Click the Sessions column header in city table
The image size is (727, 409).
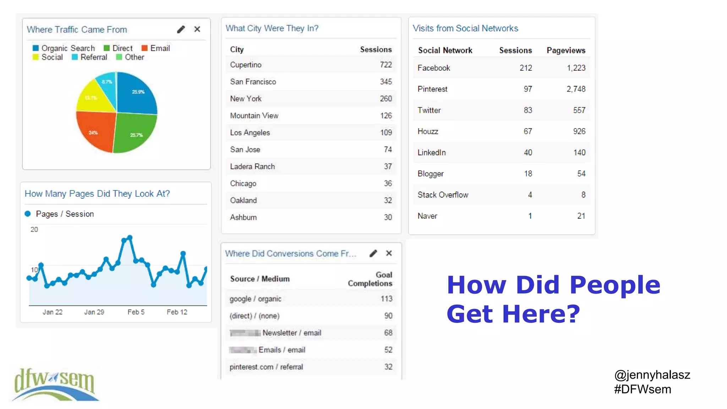coord(376,50)
